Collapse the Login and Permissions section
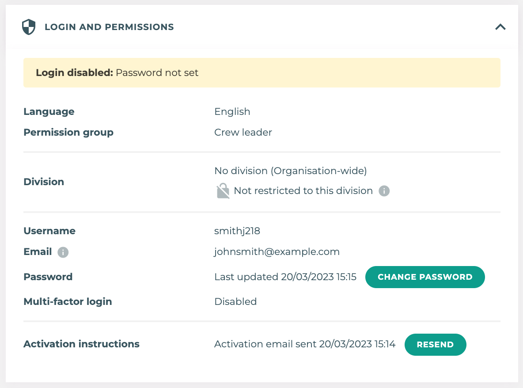Screen dimensions: 523x388 500,27
